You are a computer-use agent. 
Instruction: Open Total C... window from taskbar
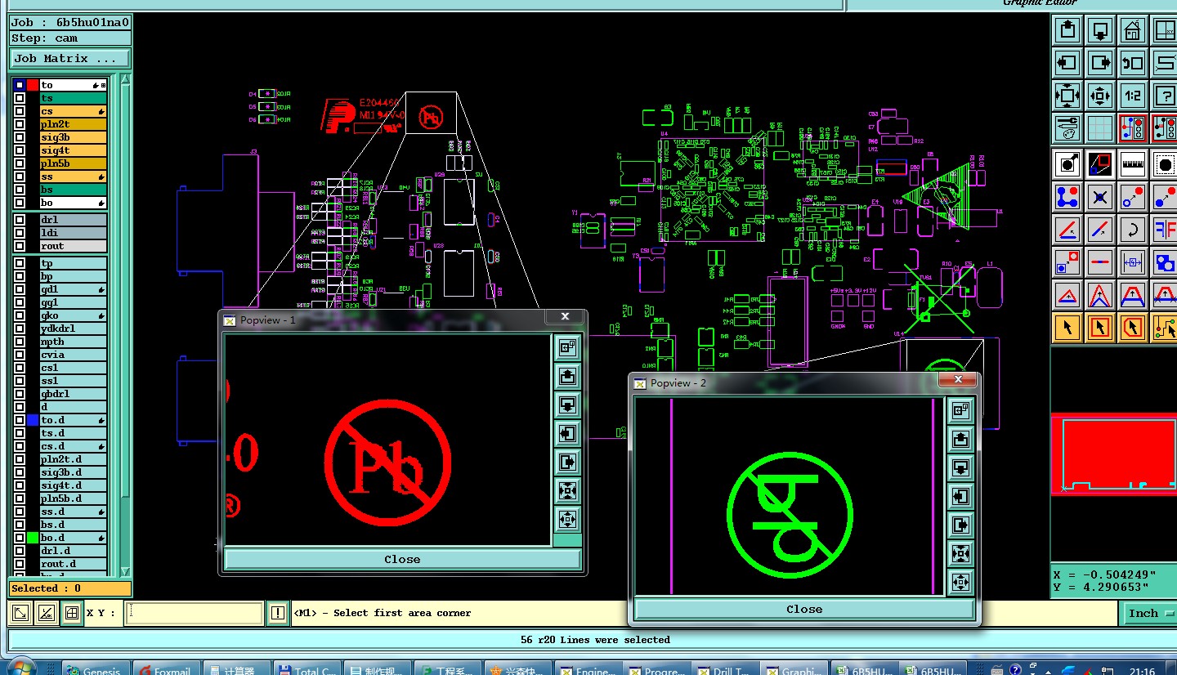(x=307, y=668)
